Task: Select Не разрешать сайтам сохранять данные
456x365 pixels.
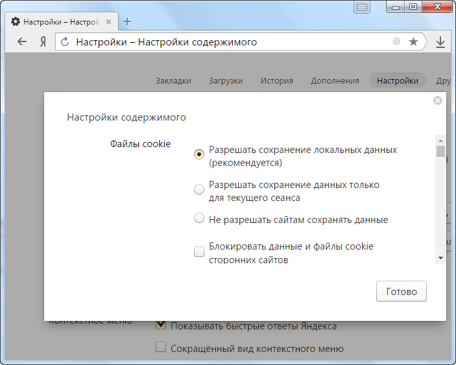Action: pyautogui.click(x=199, y=218)
